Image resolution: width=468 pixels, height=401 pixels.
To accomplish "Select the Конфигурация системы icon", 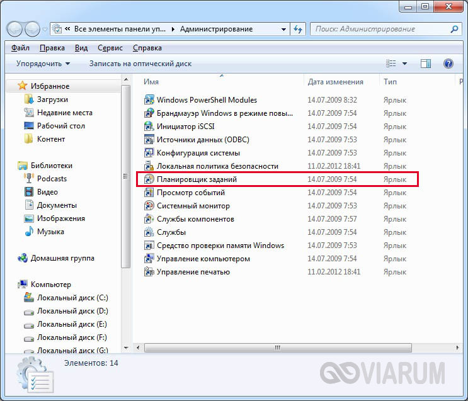I will pyautogui.click(x=149, y=153).
